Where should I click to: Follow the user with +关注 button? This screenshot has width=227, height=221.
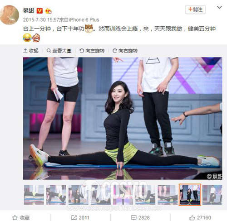[195, 10]
